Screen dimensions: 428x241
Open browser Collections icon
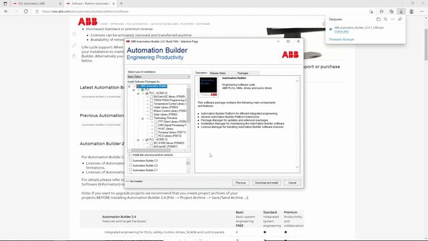(391, 11)
